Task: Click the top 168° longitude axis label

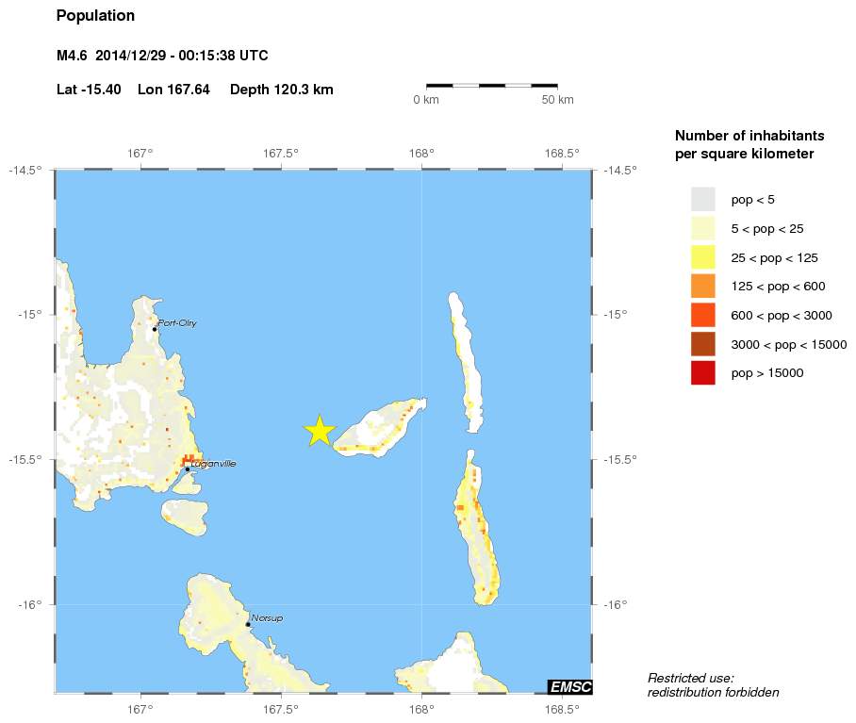Action: (421, 153)
